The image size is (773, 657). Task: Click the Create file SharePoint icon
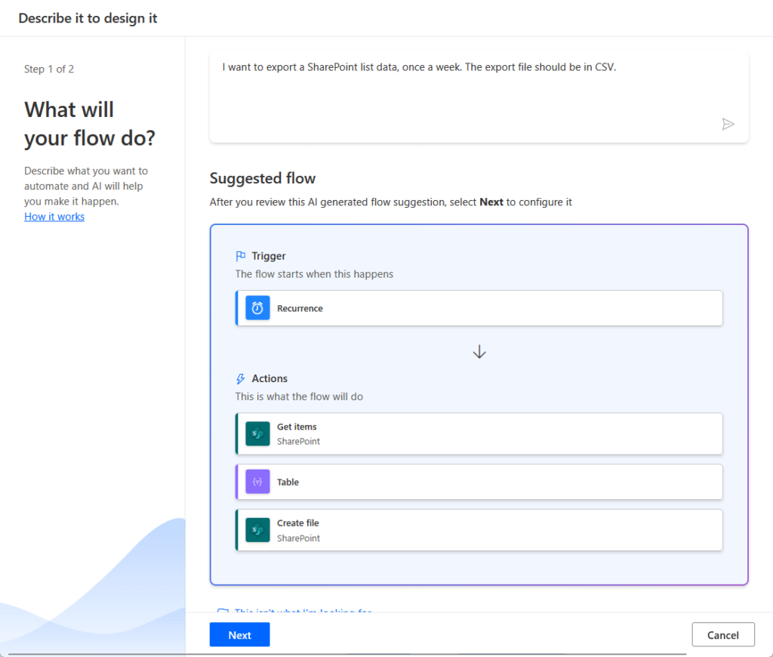click(x=257, y=529)
